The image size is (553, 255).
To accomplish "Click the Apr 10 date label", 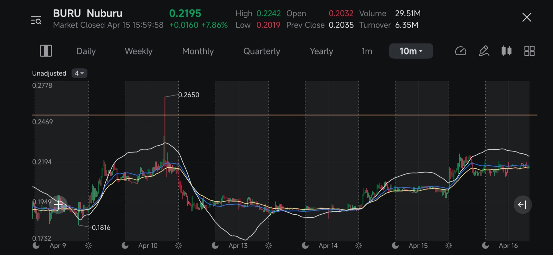I will pos(148,246).
